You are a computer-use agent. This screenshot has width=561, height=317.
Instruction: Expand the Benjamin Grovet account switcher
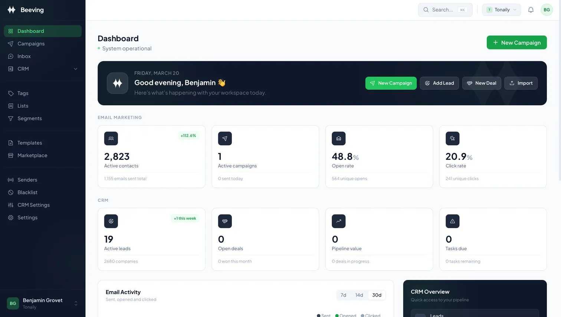click(x=42, y=303)
